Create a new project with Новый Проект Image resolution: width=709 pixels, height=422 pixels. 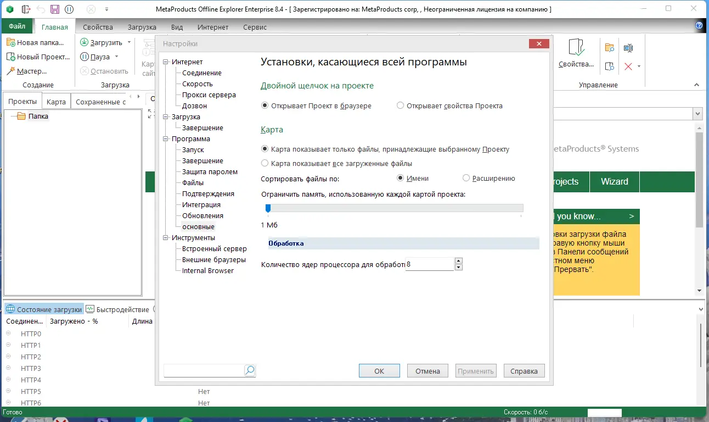[x=38, y=57]
